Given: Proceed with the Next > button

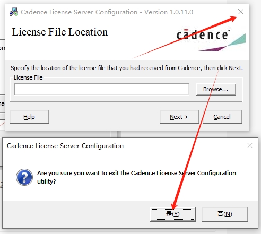Looking at the screenshot, I should point(179,117).
